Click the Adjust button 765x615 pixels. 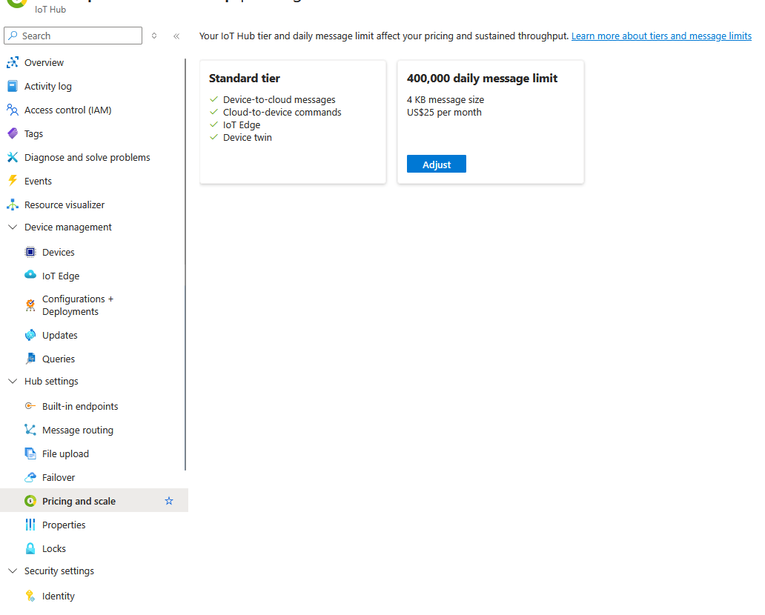[437, 164]
